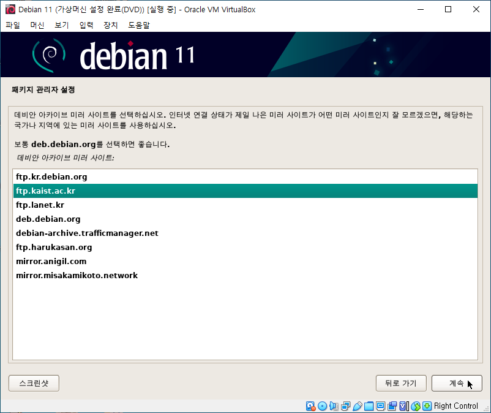Select mirror ftp.kr.debian.org
Viewport: 491px width, 413px height.
click(x=245, y=176)
